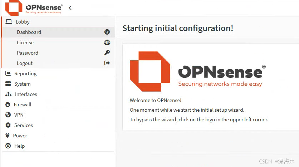
Task: Click the area chart icon beside Reporting
Action: (x=8, y=73)
